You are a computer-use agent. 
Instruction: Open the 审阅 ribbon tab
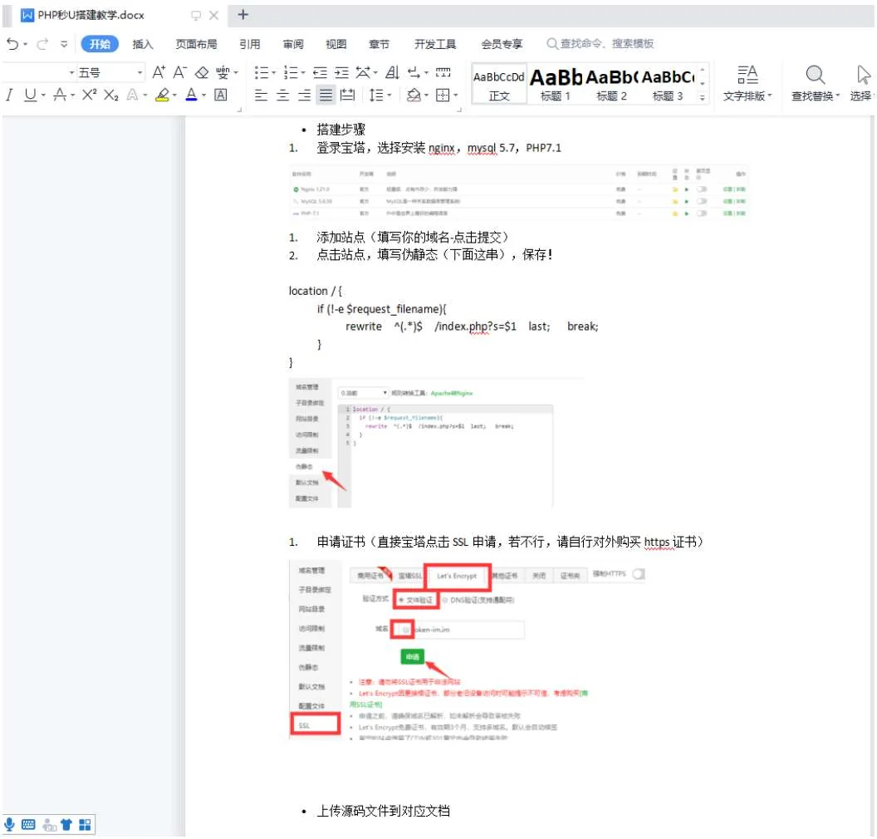292,43
